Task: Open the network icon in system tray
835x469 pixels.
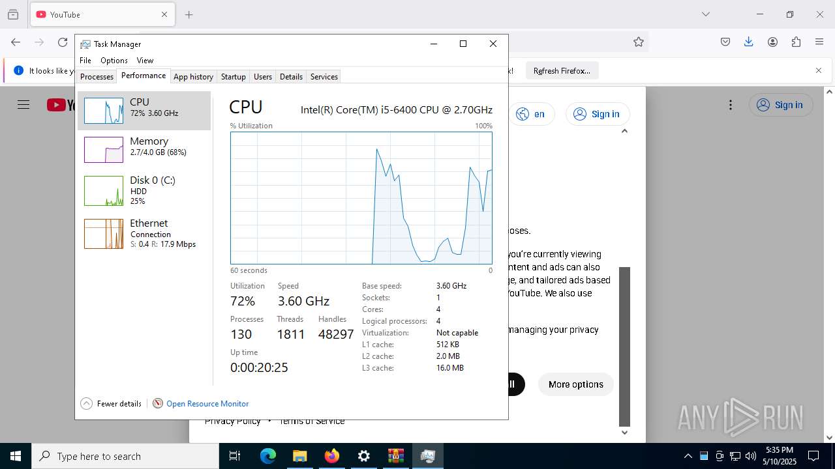Action: [735, 456]
